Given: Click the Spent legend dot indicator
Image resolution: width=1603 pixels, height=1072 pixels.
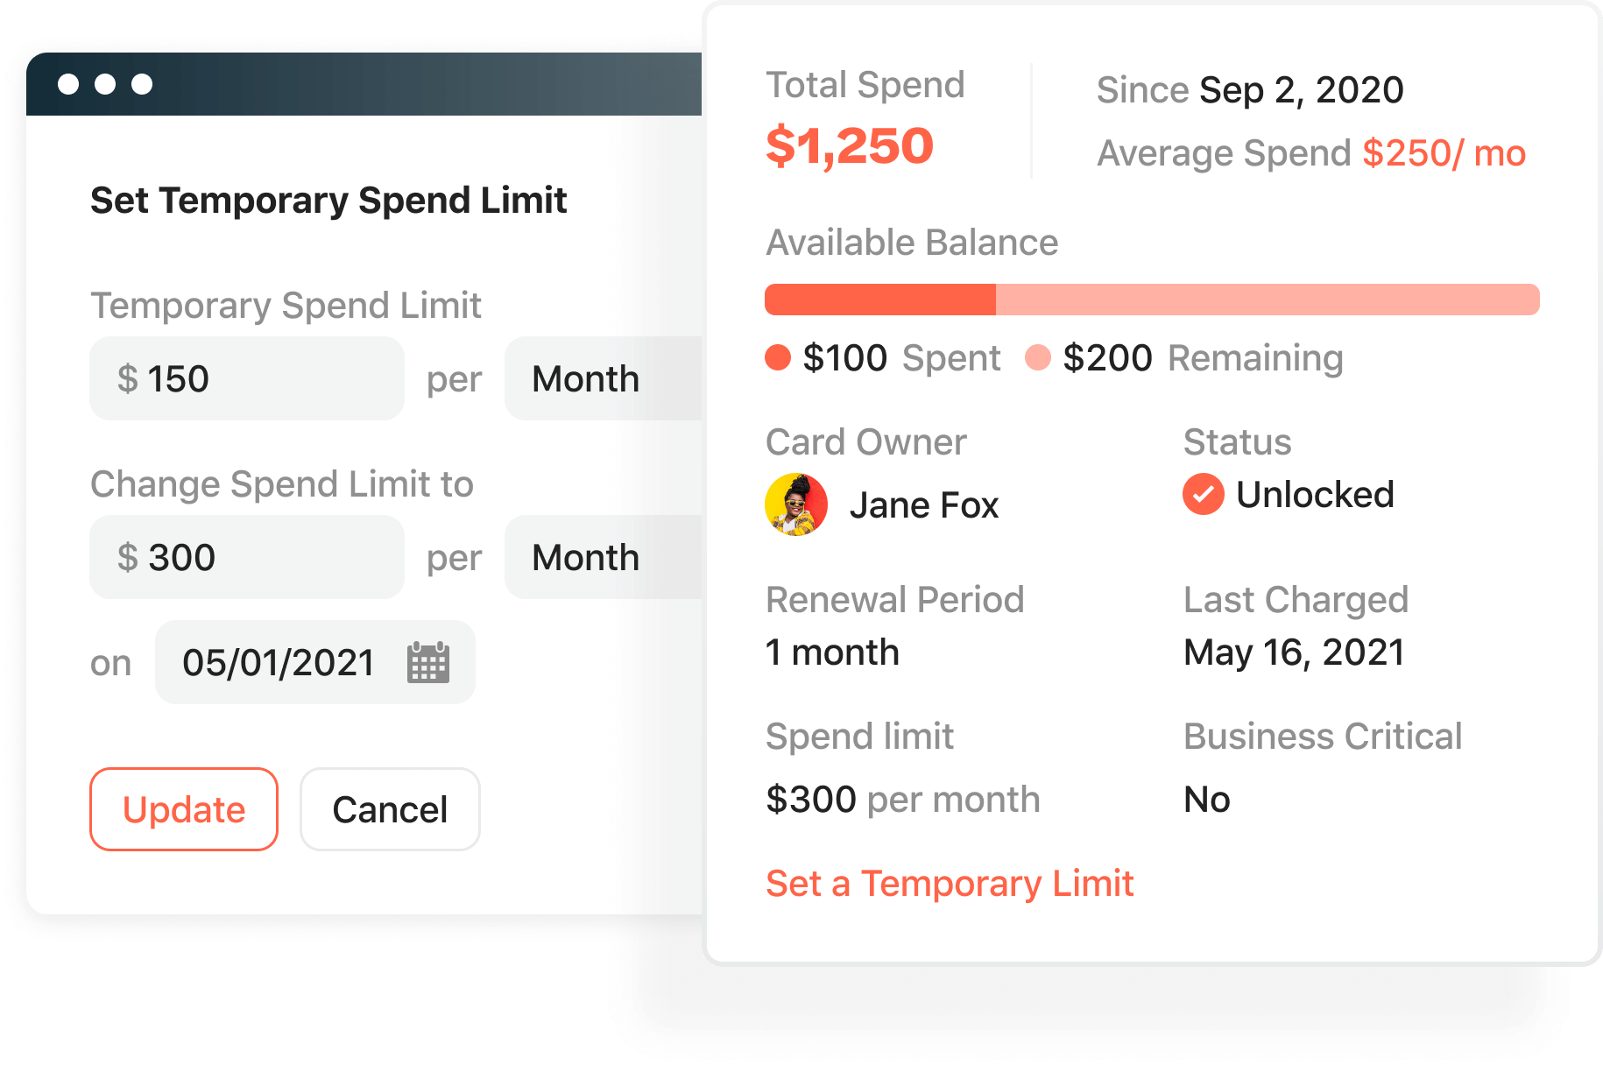Looking at the screenshot, I should [779, 357].
